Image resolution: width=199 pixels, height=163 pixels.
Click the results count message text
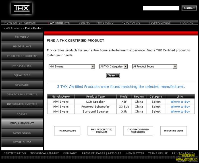(x=121, y=87)
